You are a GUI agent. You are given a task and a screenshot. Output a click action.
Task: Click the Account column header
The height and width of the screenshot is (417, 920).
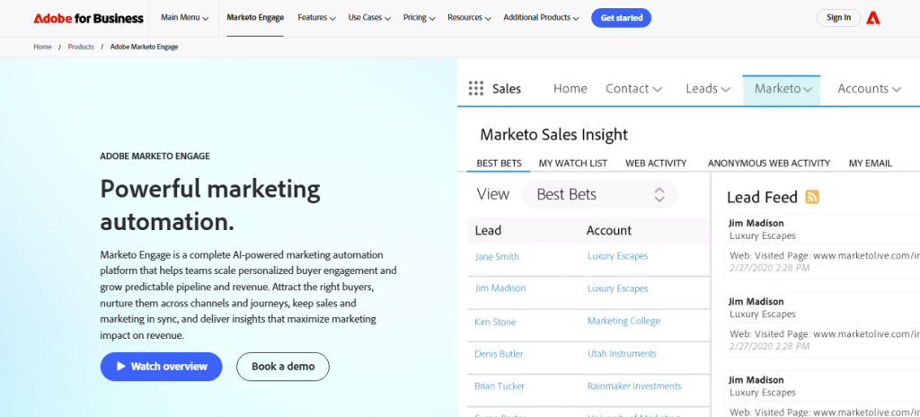609,231
